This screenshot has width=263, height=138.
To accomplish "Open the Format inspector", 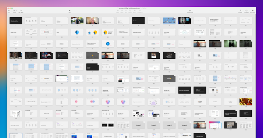I will (240, 11).
